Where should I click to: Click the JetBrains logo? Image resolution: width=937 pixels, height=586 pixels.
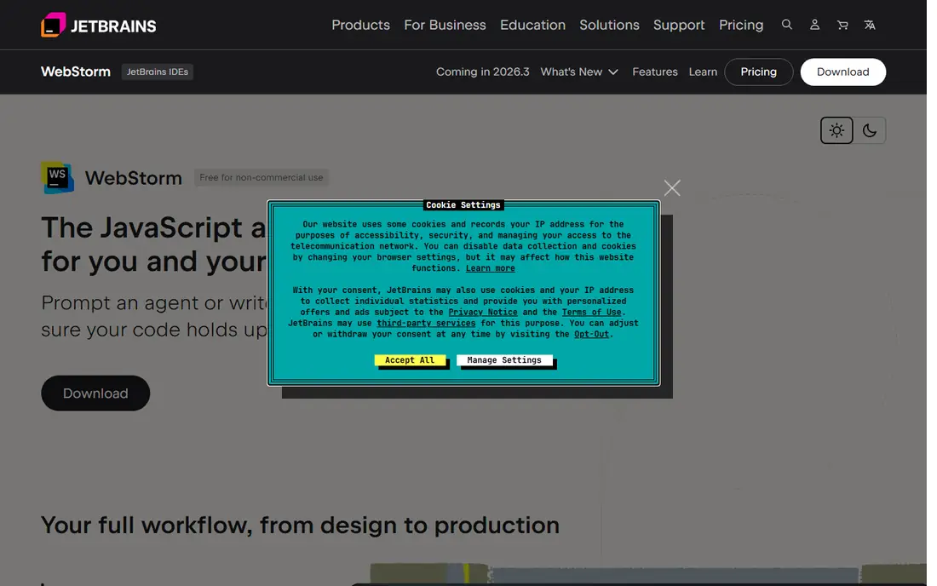(x=99, y=25)
